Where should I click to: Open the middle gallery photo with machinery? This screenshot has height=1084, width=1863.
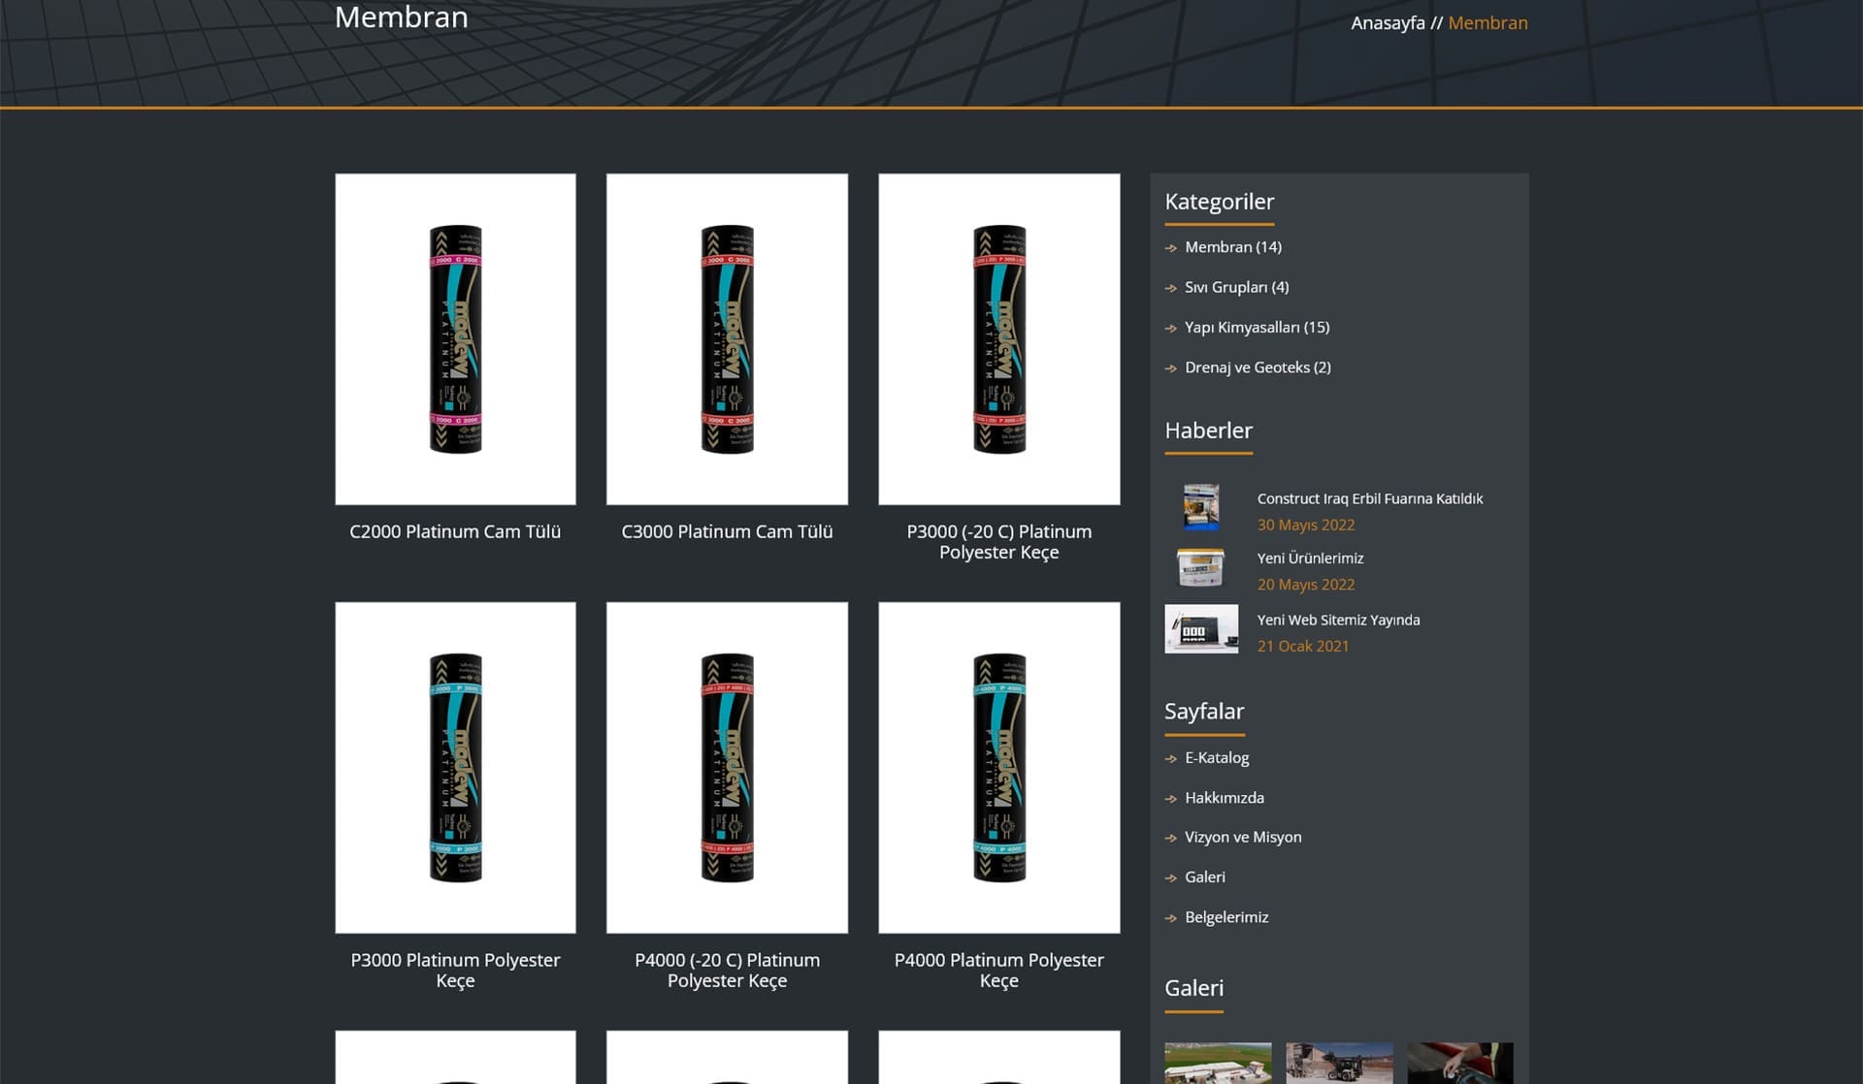[x=1339, y=1063]
